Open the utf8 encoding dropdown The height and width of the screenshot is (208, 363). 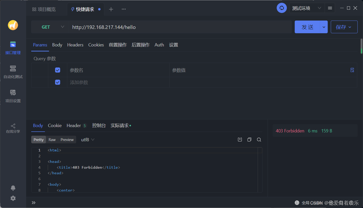coord(88,140)
